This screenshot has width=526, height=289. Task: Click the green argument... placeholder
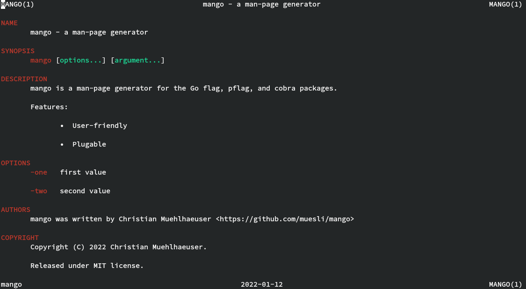click(137, 60)
